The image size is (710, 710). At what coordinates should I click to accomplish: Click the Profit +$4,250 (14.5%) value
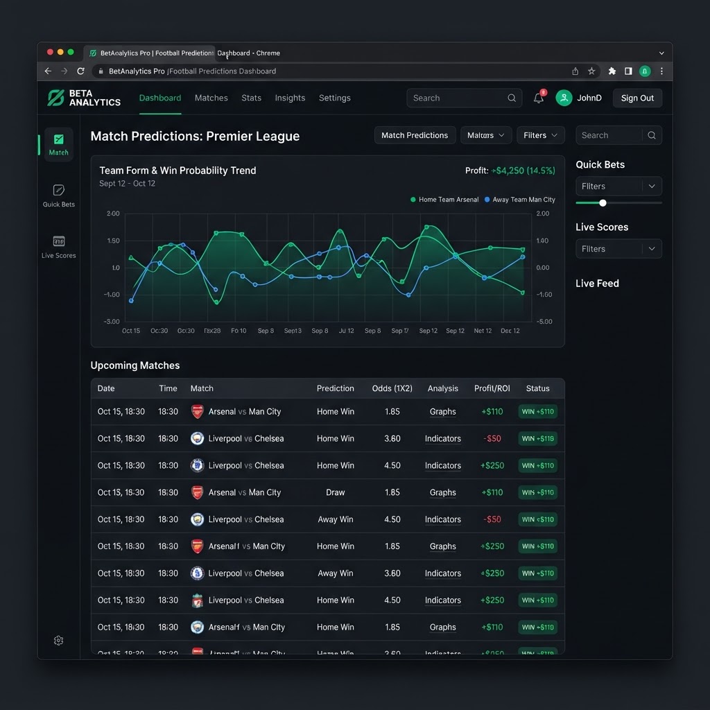[x=523, y=171]
